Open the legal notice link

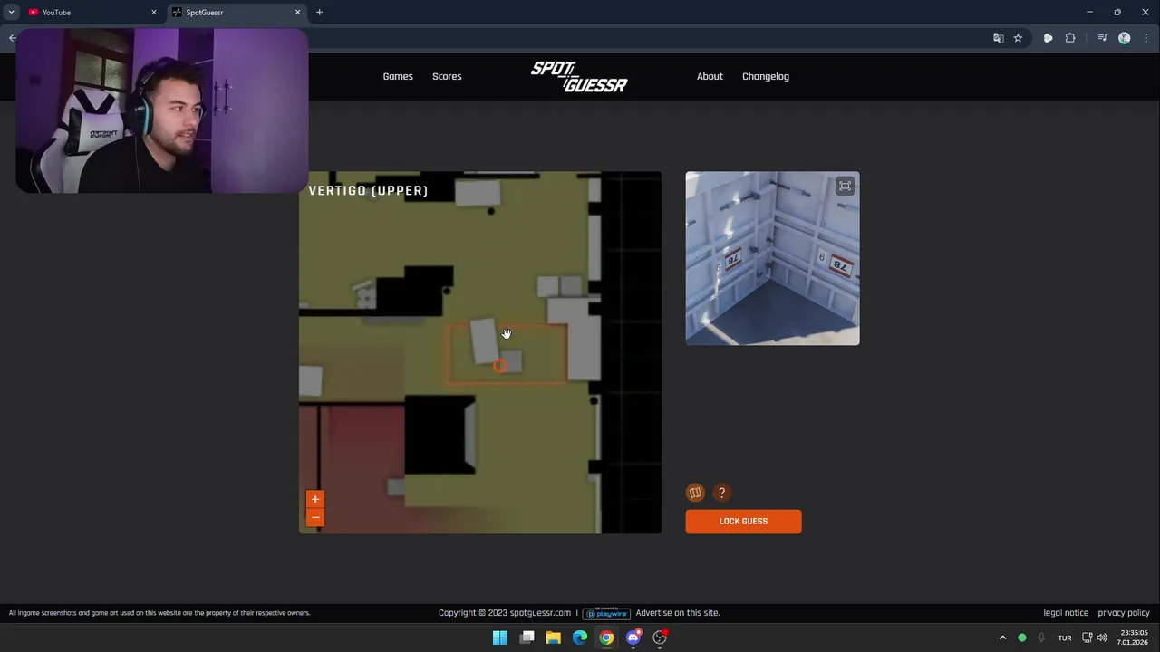[x=1066, y=613]
